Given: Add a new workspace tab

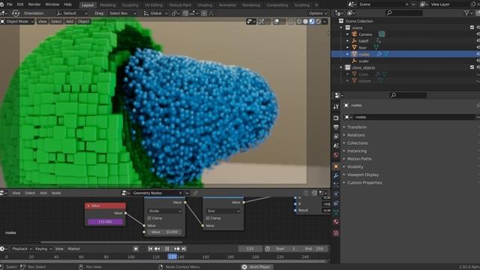Looking at the screenshot, I should coord(316,5).
